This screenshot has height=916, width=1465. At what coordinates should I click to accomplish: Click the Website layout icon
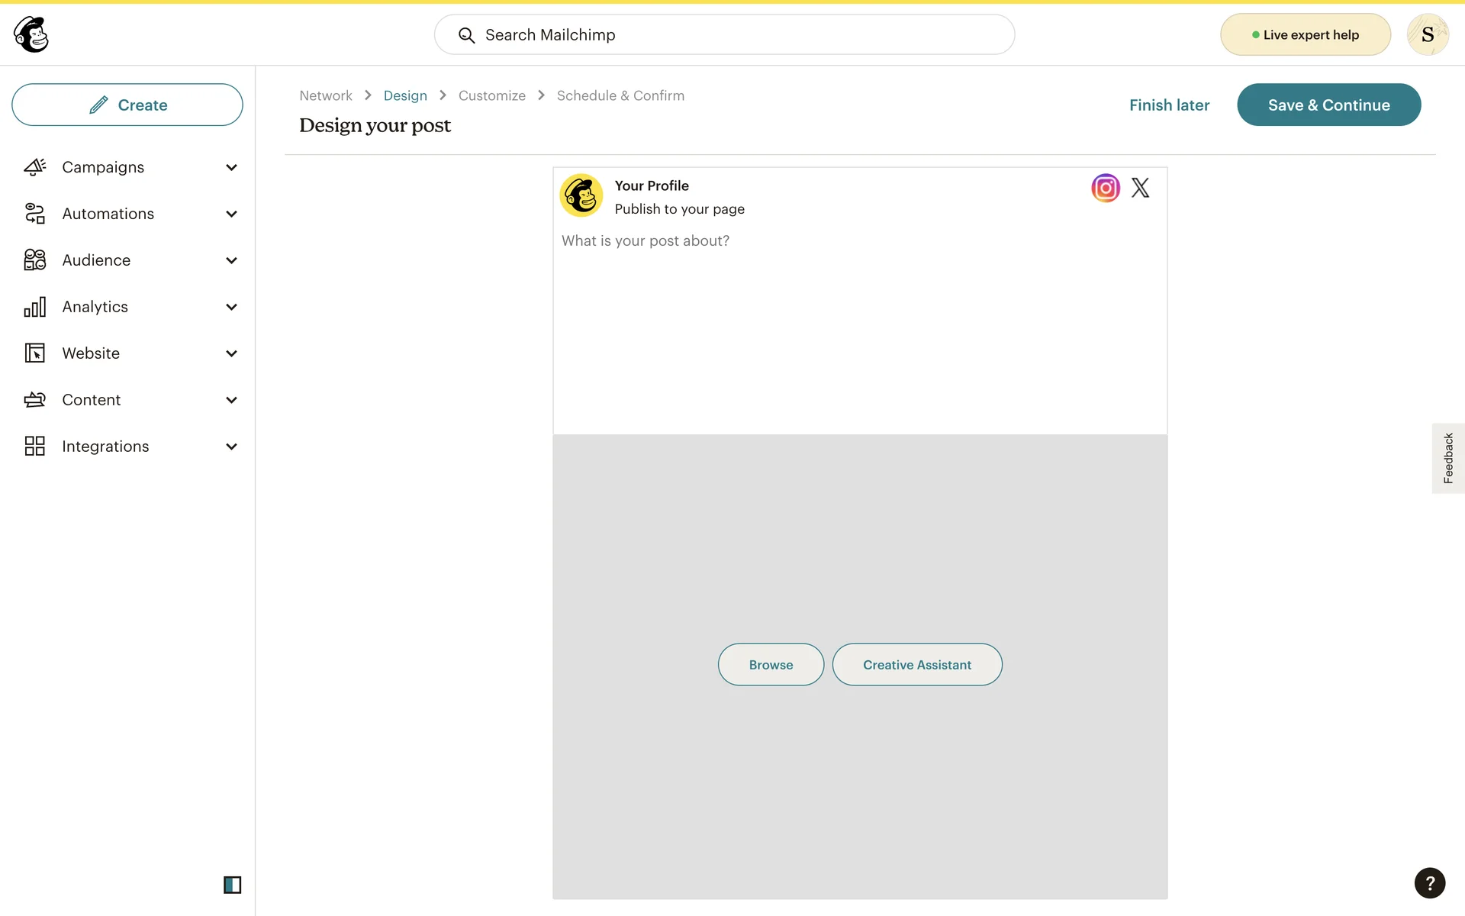34,353
